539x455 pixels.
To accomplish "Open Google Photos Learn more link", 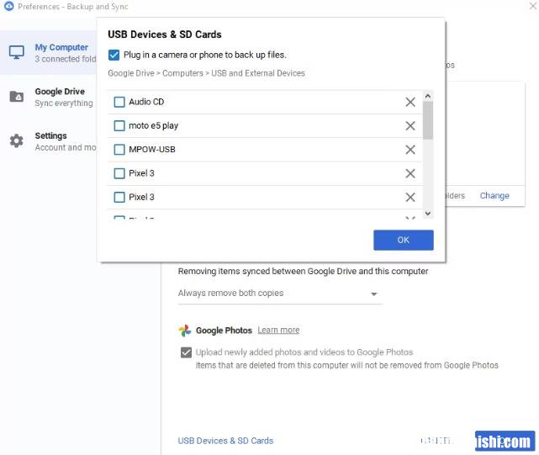I will point(278,331).
